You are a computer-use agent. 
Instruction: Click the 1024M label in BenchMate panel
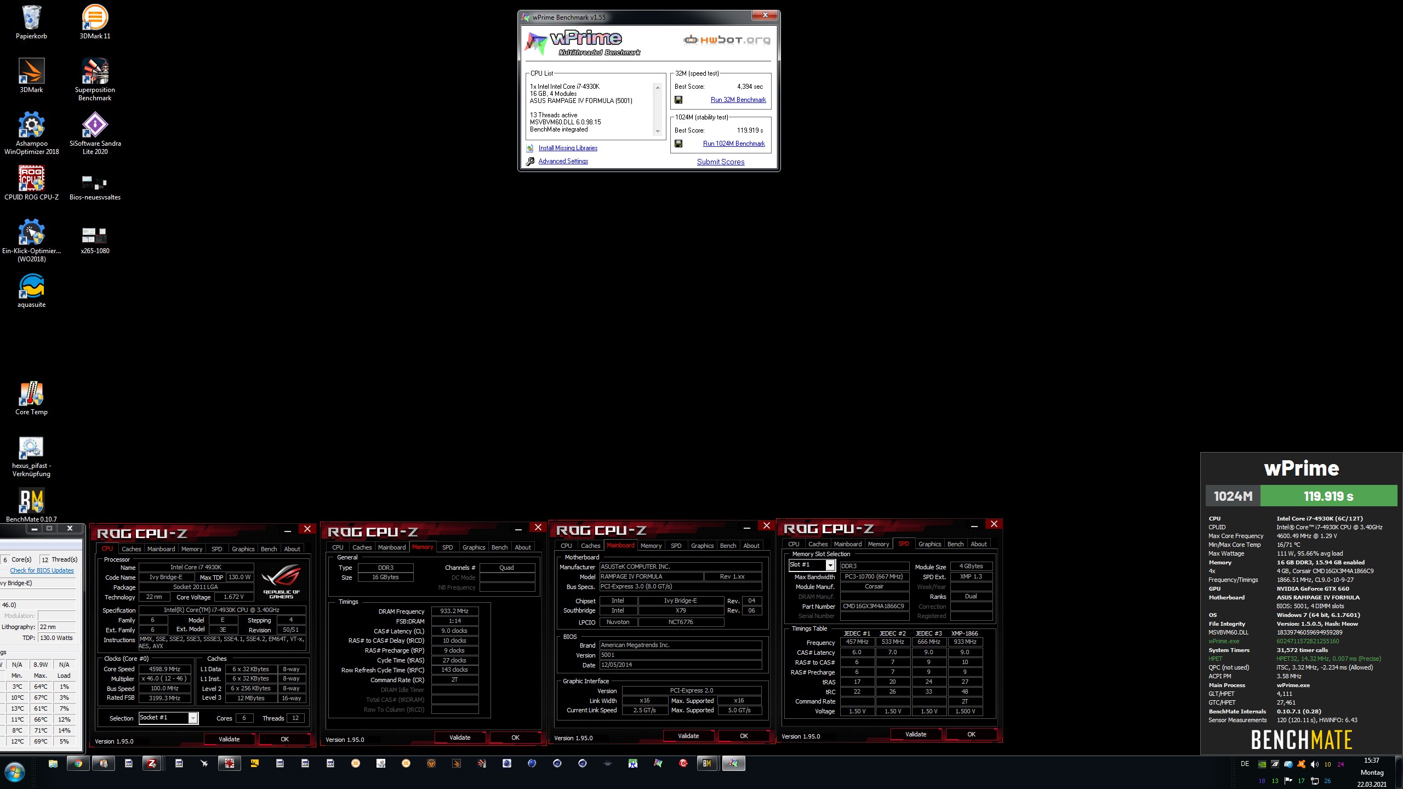tap(1233, 496)
